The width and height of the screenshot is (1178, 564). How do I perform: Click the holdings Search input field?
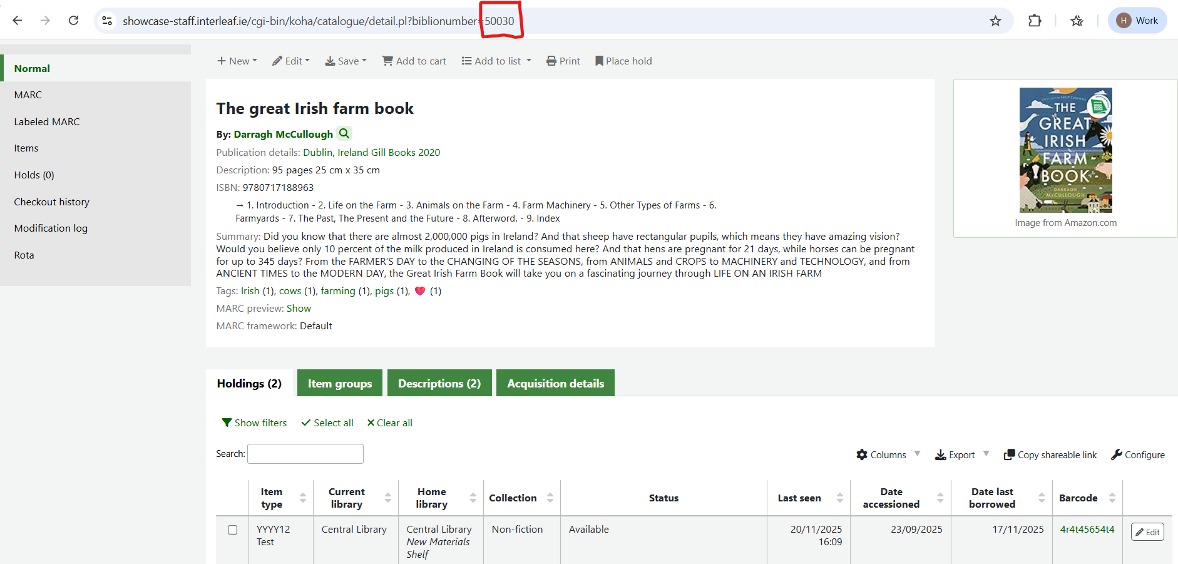(305, 454)
